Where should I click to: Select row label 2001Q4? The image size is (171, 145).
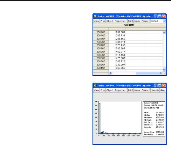tap(101, 39)
